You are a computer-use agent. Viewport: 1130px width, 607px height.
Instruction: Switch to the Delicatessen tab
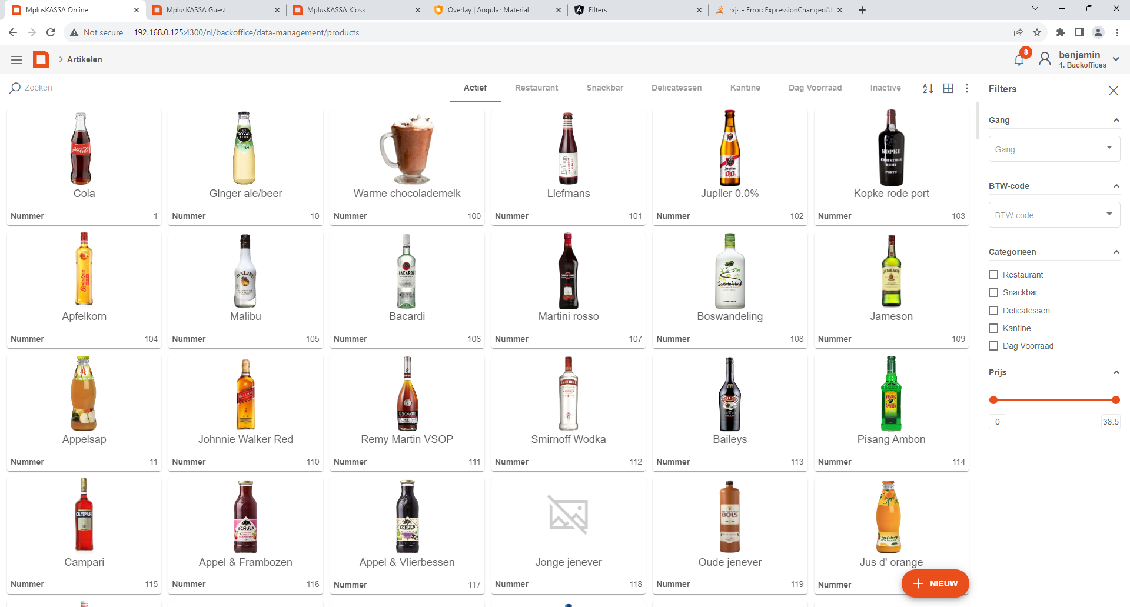point(676,88)
